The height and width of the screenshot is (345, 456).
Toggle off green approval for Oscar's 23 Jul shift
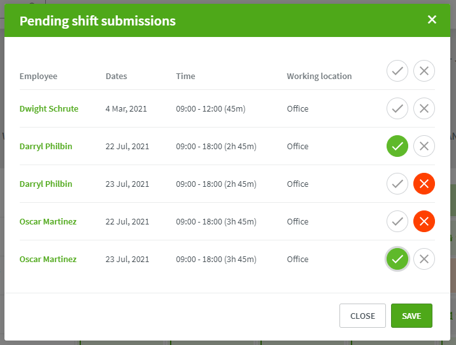[397, 259]
